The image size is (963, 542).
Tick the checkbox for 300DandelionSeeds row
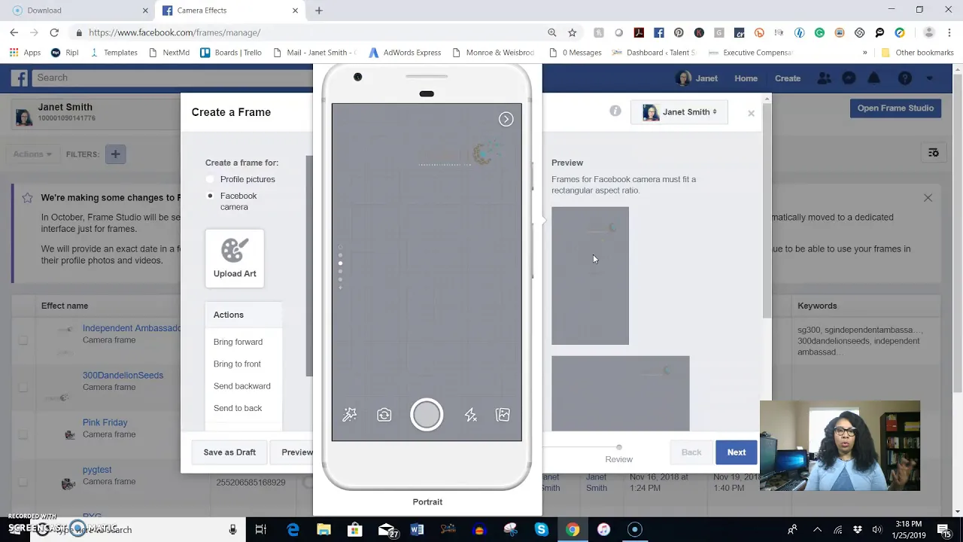pyautogui.click(x=23, y=387)
